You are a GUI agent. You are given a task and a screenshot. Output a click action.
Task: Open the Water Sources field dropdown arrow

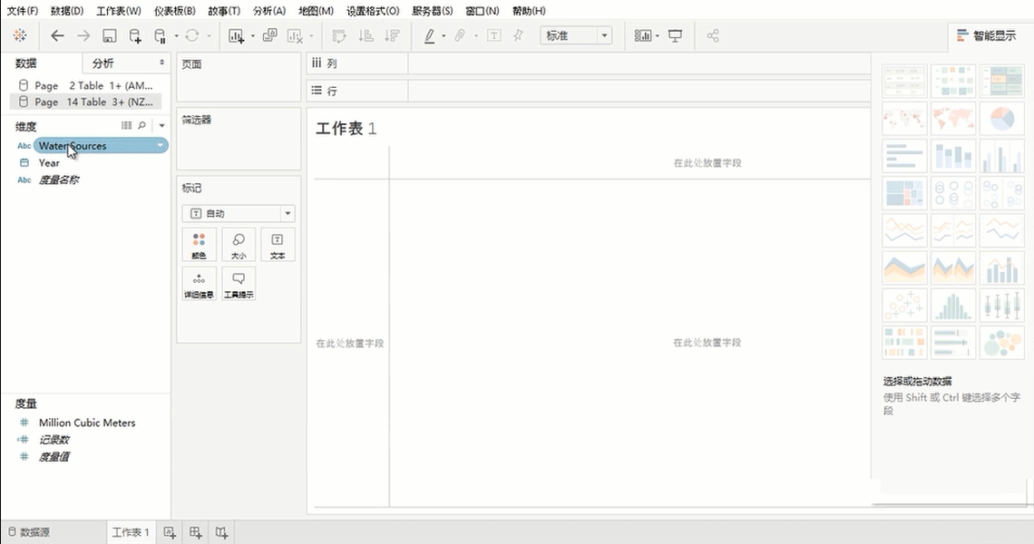161,146
